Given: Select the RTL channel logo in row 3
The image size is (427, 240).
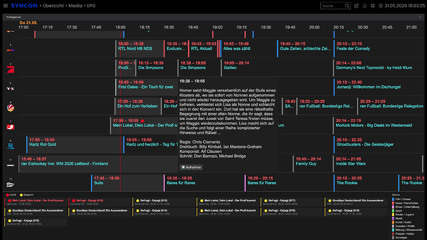Looking at the screenshot, I should coord(11,50).
